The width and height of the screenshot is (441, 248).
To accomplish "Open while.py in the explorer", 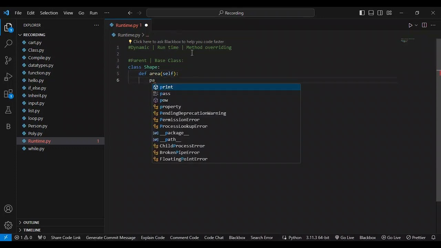I will pyautogui.click(x=61, y=148).
